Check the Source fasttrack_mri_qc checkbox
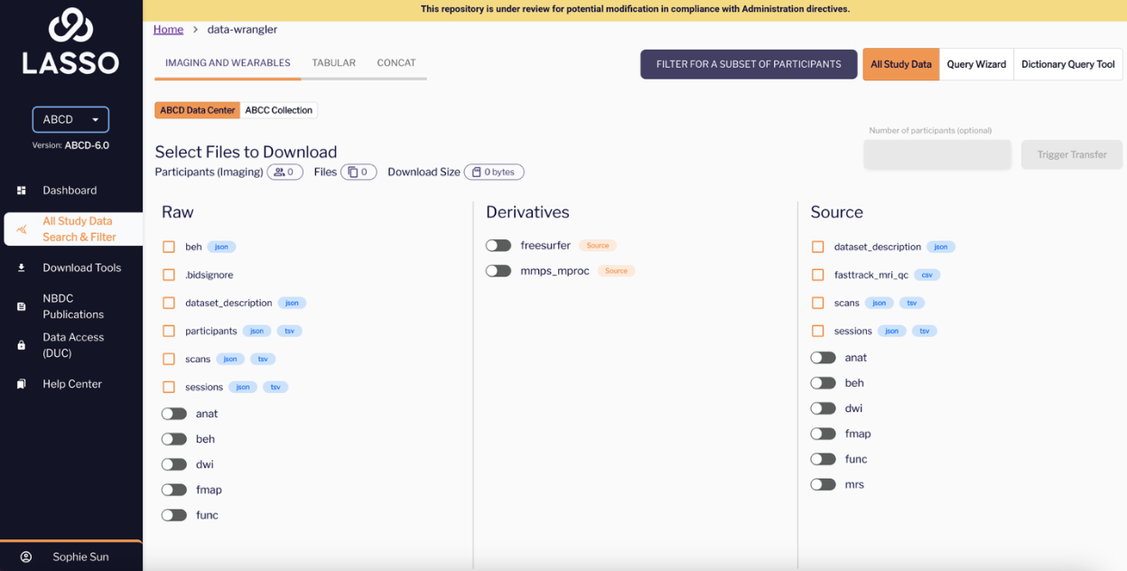 [818, 275]
